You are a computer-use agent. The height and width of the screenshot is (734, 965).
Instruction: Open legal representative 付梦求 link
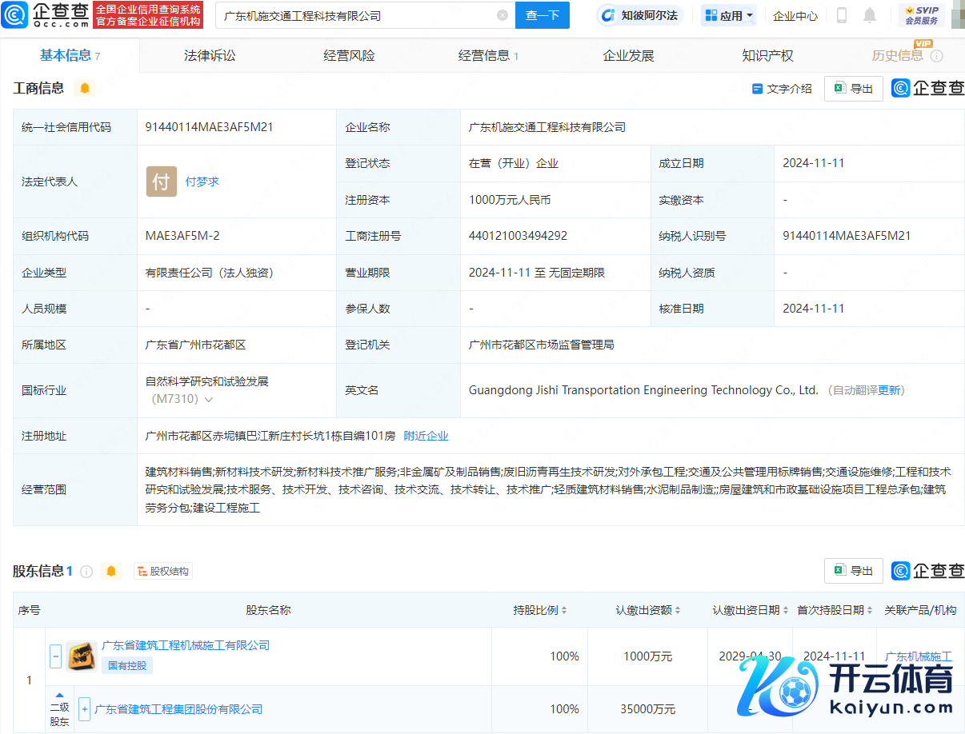tap(202, 182)
